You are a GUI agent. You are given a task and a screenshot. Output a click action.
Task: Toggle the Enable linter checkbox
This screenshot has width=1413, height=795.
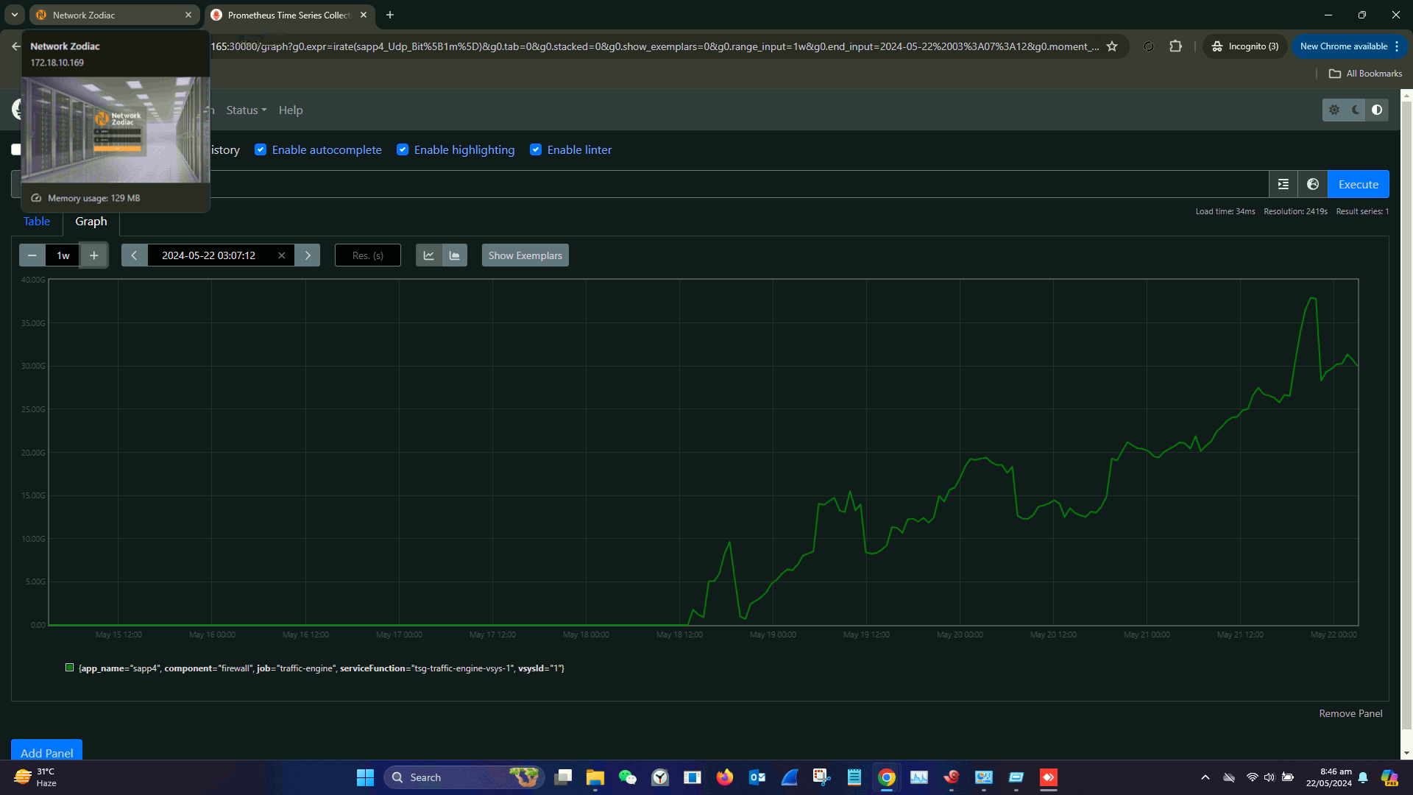pos(536,149)
